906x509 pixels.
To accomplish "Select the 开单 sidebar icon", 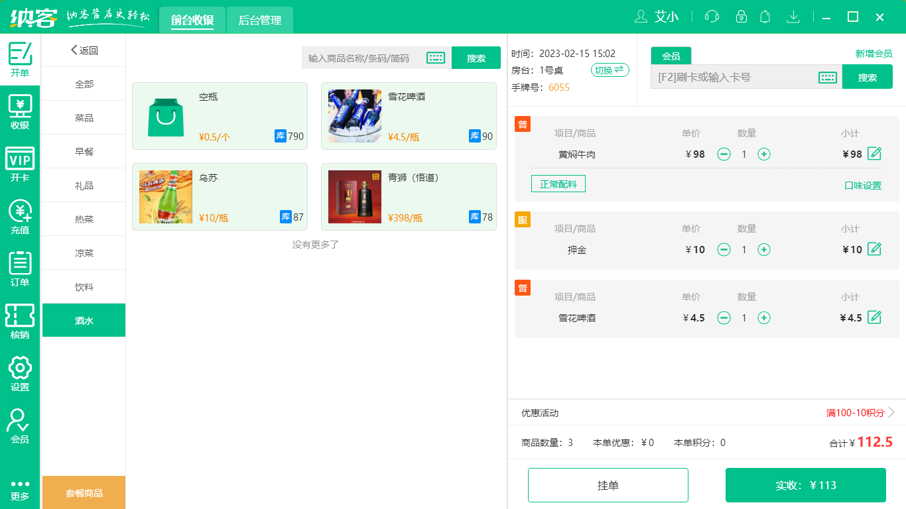I will [x=20, y=56].
